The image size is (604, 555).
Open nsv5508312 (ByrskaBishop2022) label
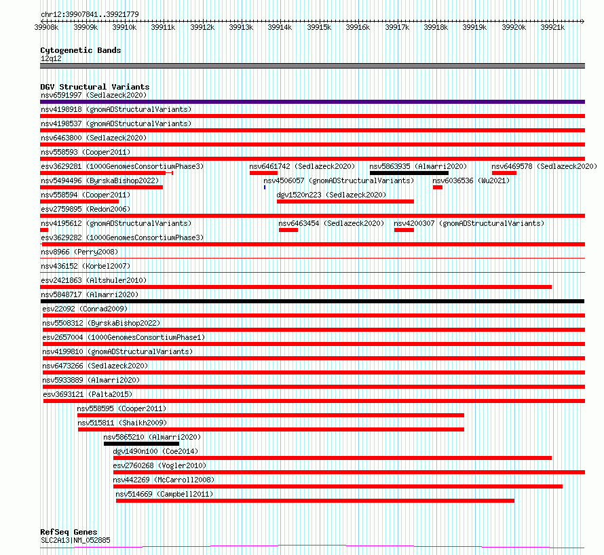[x=101, y=323]
